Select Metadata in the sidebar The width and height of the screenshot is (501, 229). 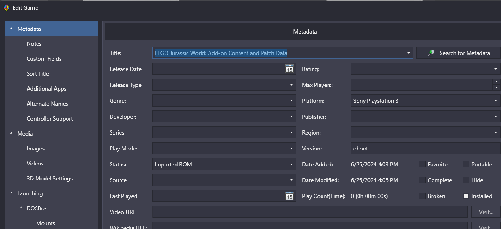coord(52,29)
